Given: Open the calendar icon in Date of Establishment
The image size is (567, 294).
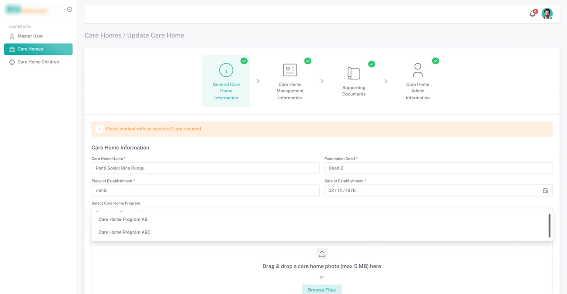Looking at the screenshot, I should click(x=545, y=190).
